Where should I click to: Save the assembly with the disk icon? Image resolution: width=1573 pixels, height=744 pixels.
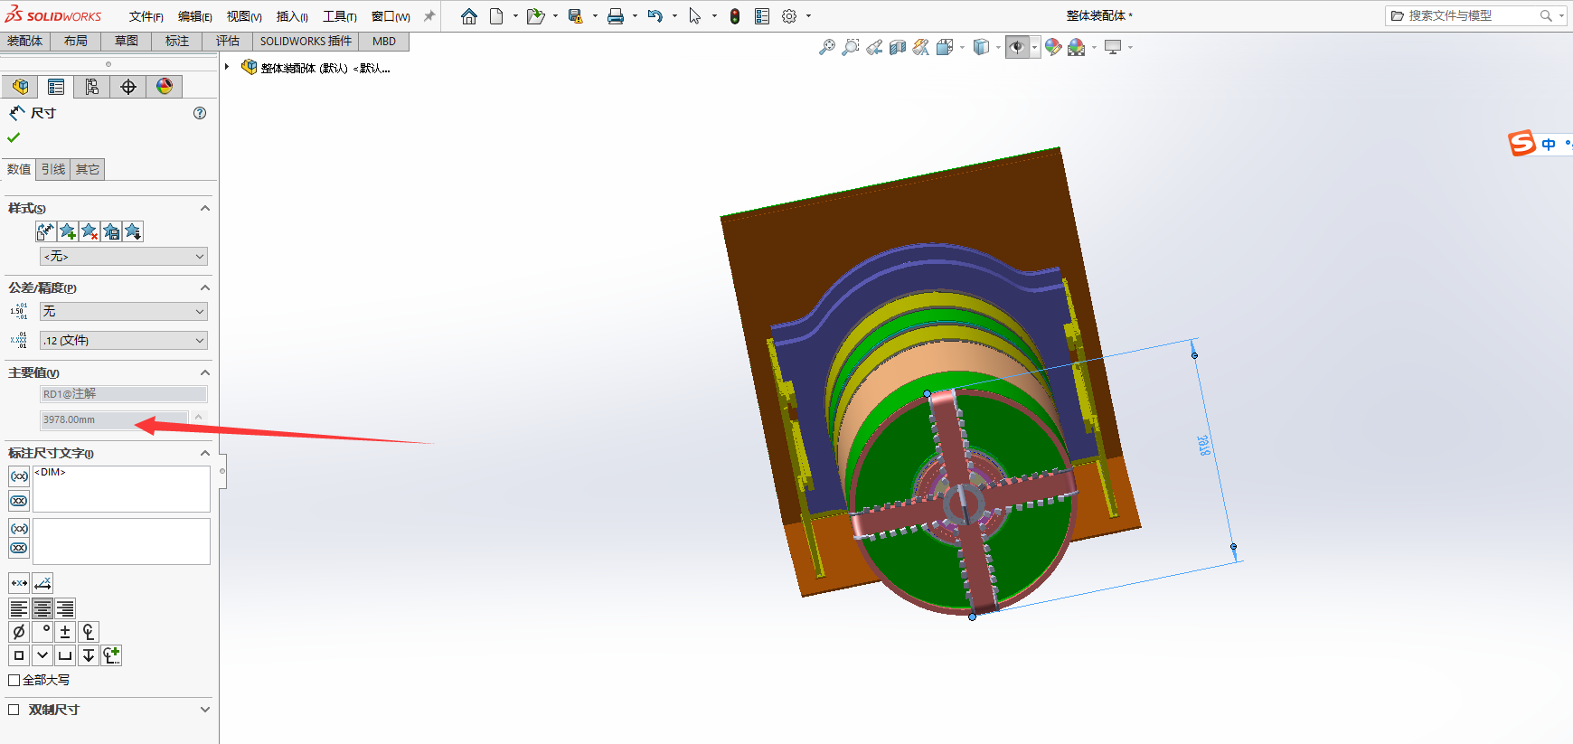click(x=575, y=16)
